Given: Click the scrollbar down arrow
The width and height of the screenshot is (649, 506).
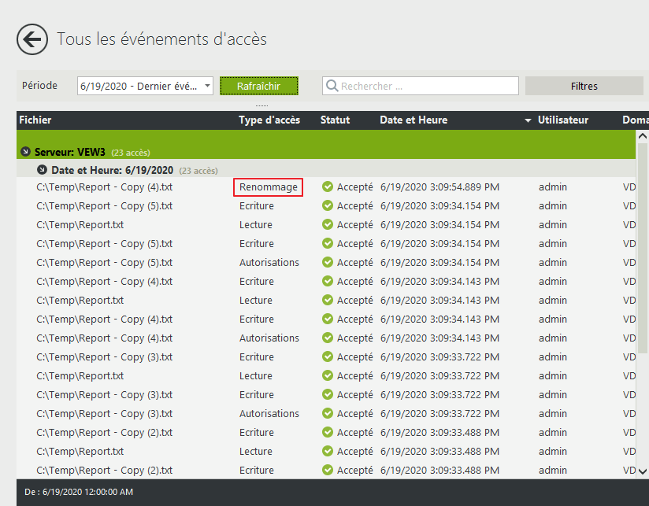Looking at the screenshot, I should [x=643, y=471].
